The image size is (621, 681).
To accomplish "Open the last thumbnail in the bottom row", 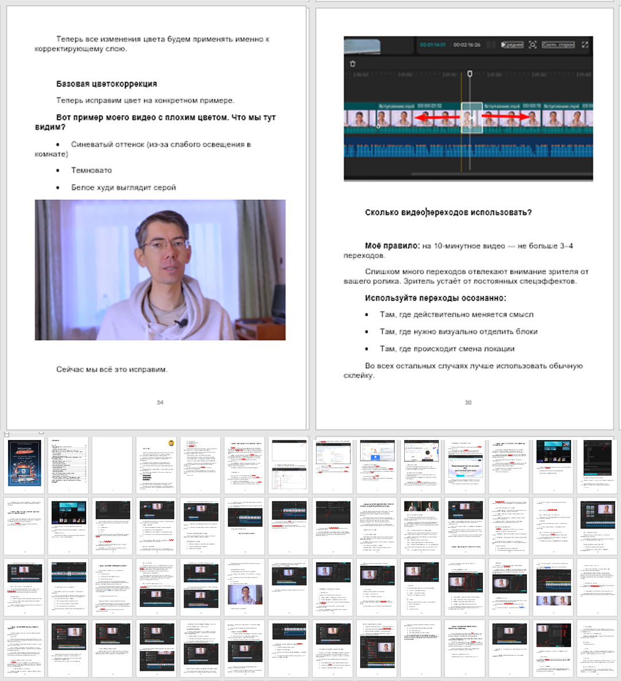I will pyautogui.click(x=597, y=648).
